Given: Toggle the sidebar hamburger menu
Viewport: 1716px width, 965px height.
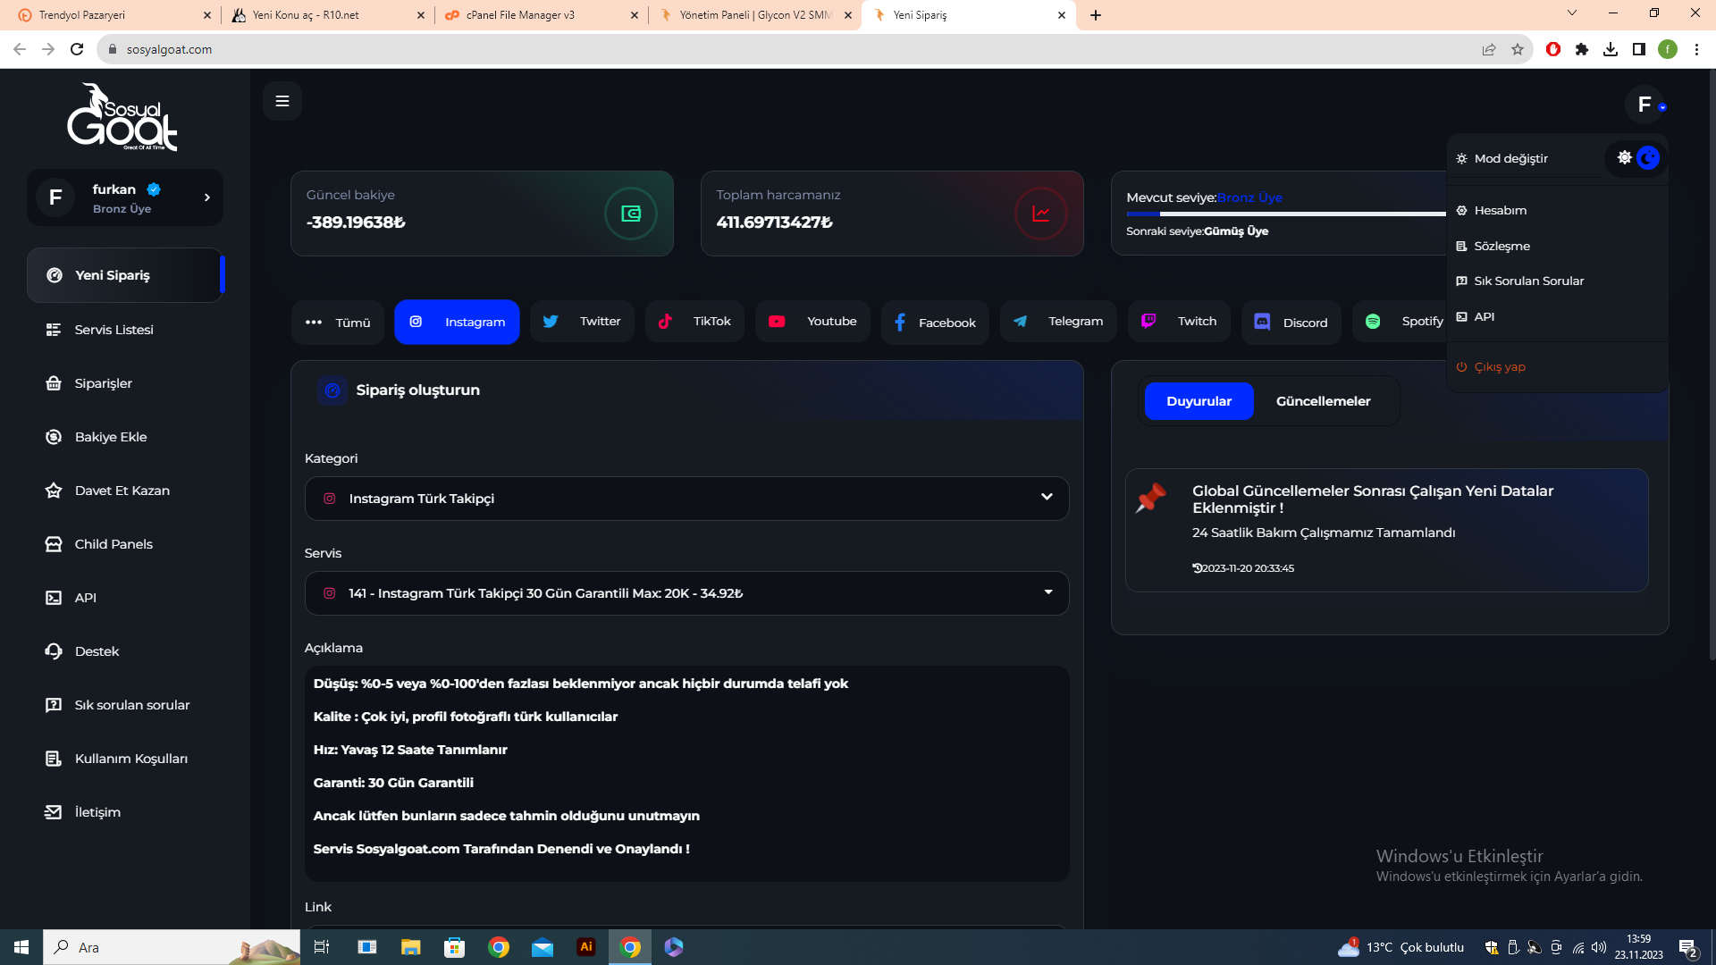Looking at the screenshot, I should pyautogui.click(x=282, y=101).
